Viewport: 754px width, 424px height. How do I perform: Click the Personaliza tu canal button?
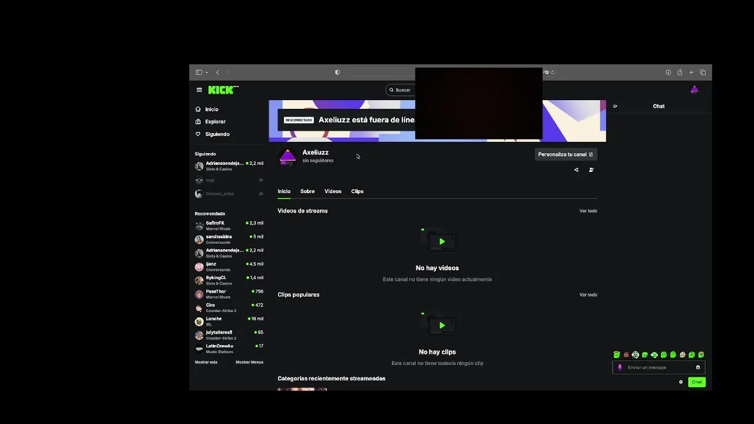click(566, 154)
